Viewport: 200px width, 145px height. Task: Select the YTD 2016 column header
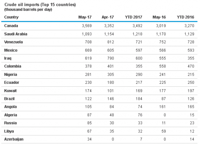(185, 17)
